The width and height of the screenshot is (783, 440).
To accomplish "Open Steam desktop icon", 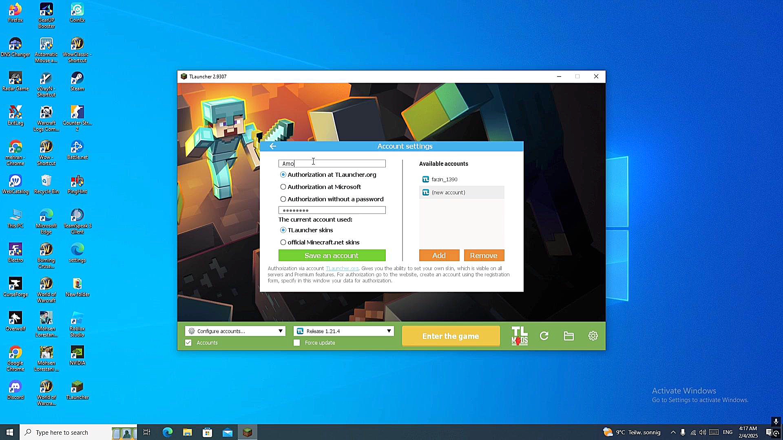I will (x=77, y=81).
